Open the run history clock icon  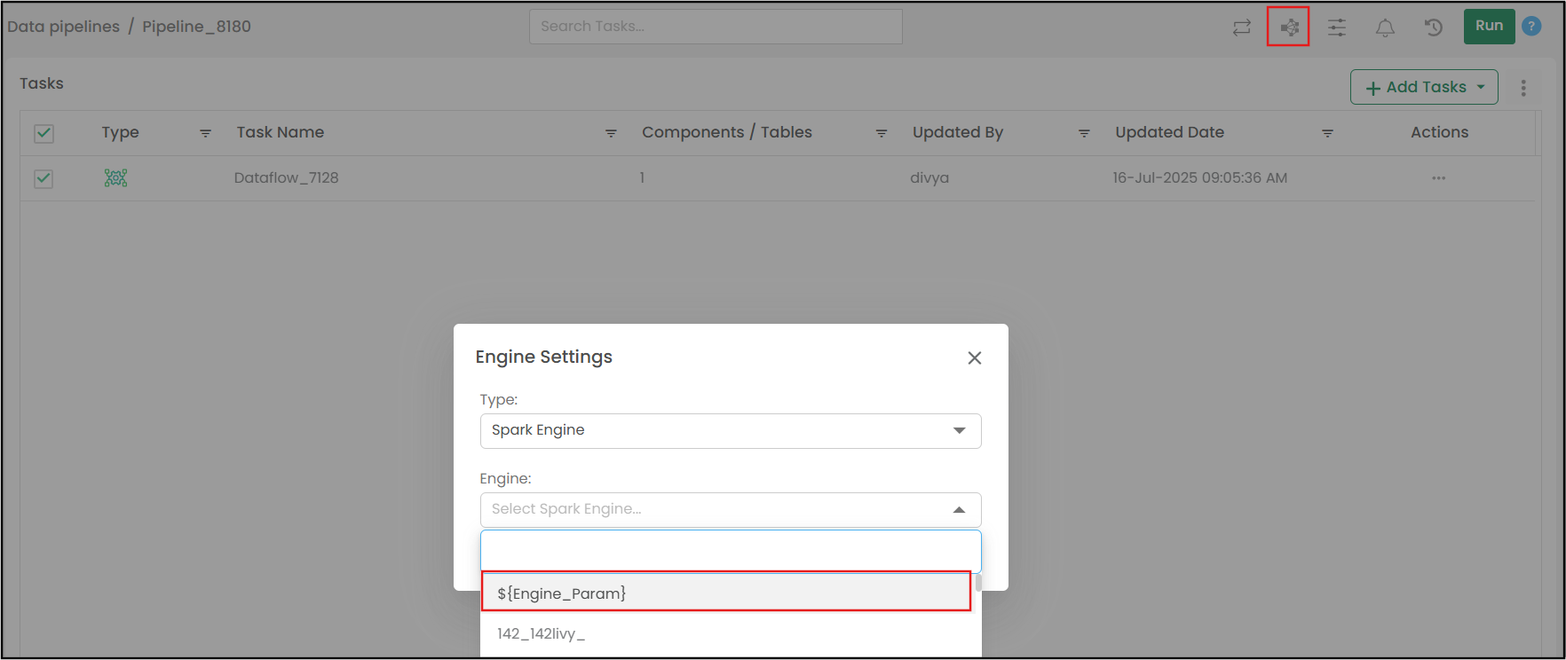click(1433, 27)
